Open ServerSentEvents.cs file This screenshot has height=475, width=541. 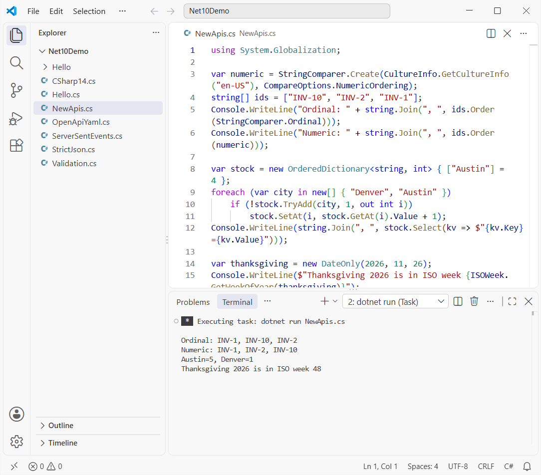click(x=98, y=136)
